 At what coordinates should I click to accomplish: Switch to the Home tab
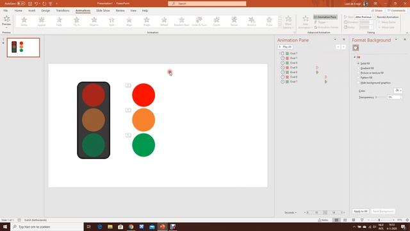(19, 10)
